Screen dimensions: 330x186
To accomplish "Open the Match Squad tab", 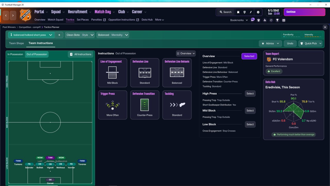I will [x=55, y=20].
